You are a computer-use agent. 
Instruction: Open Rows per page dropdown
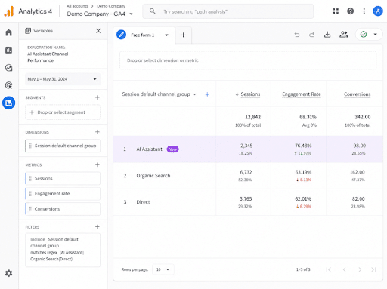click(163, 269)
